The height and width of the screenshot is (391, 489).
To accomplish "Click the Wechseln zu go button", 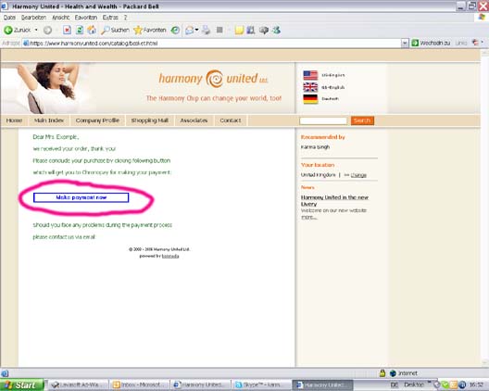I will click(431, 43).
